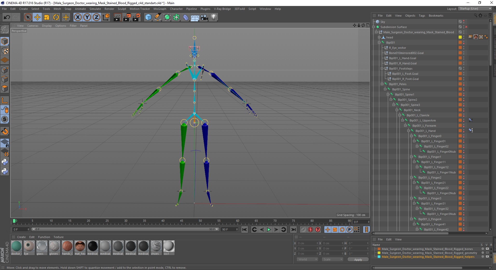
Task: Open the MoGraph menu
Action: coord(160,9)
